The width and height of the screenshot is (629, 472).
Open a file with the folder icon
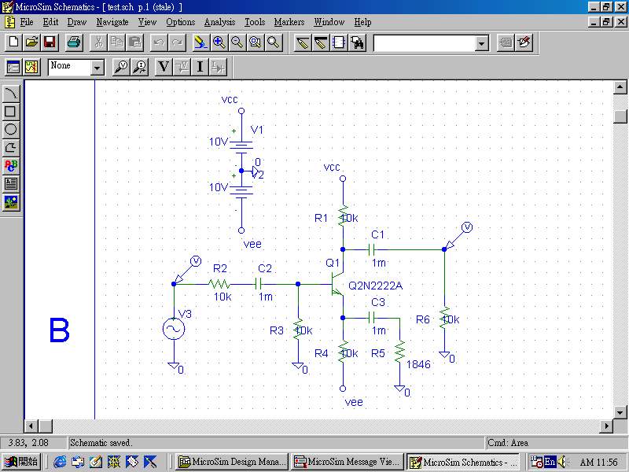pos(31,42)
